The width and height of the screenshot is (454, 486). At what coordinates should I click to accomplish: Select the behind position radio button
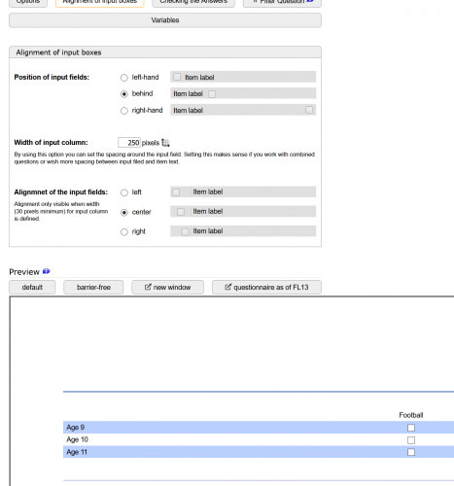click(124, 94)
